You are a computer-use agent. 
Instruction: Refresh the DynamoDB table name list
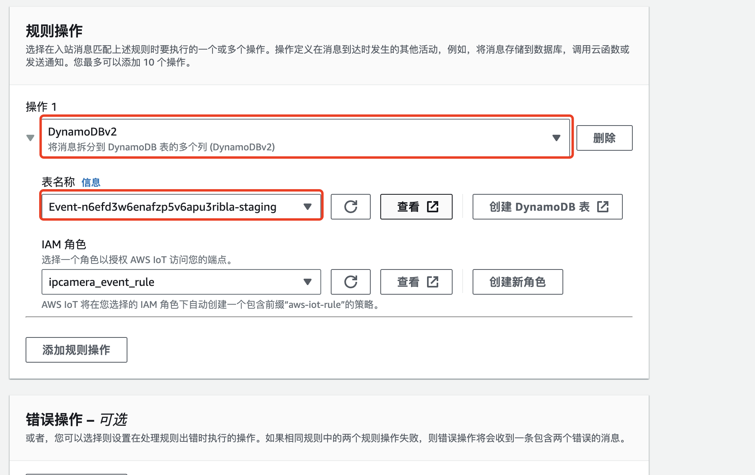[x=351, y=207]
